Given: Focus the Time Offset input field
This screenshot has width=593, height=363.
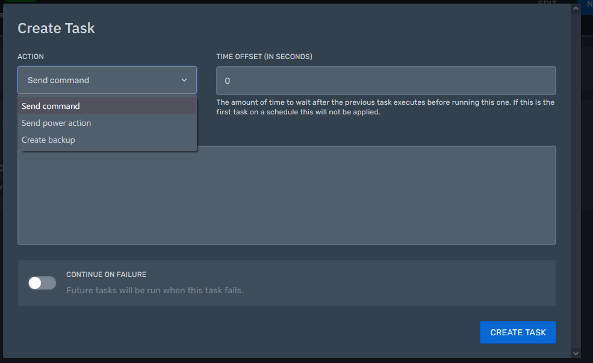Looking at the screenshot, I should point(386,81).
